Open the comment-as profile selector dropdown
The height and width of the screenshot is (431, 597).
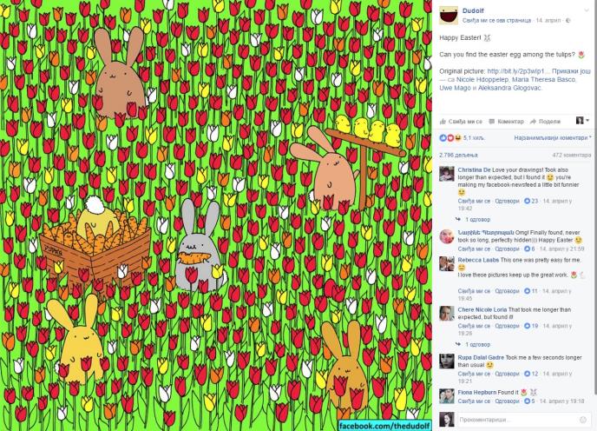pos(582,121)
